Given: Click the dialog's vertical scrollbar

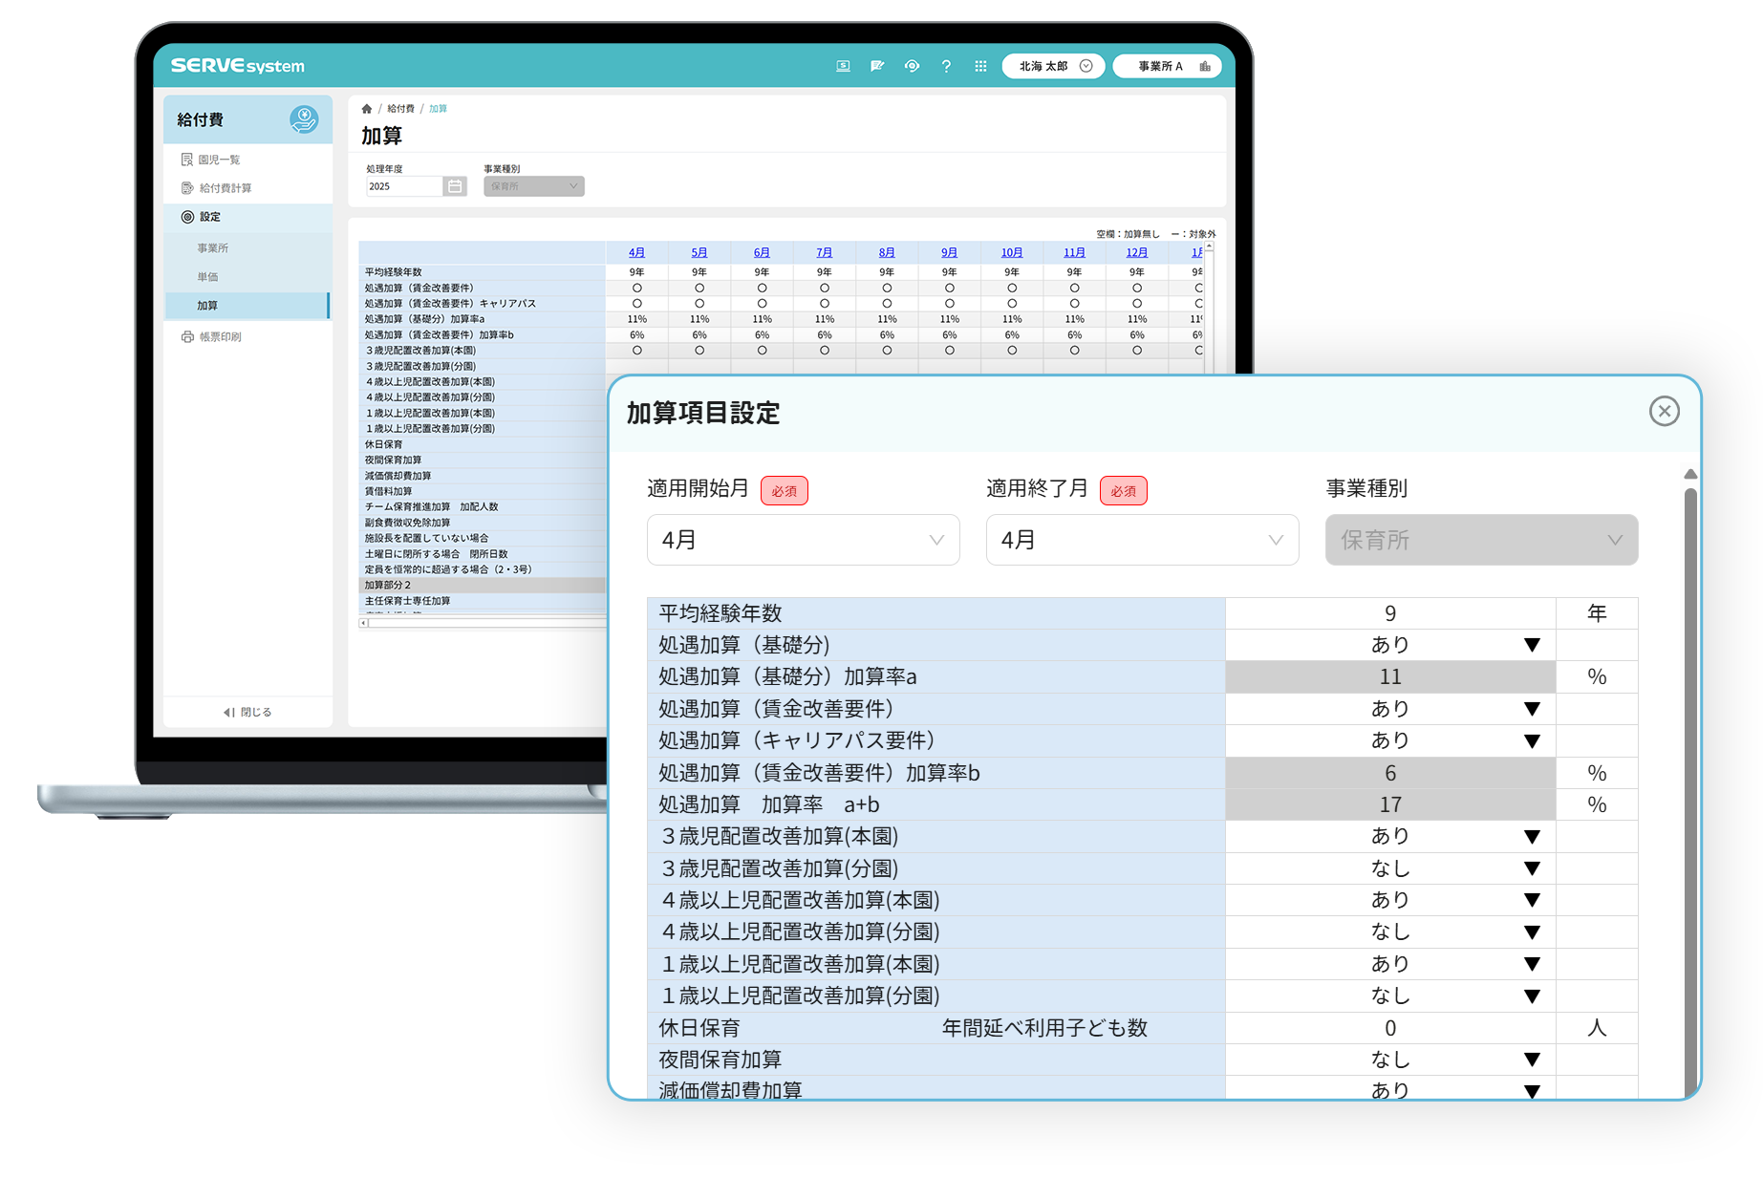Looking at the screenshot, I should [x=1689, y=764].
